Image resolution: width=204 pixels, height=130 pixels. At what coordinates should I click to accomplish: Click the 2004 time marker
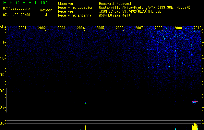(81, 28)
